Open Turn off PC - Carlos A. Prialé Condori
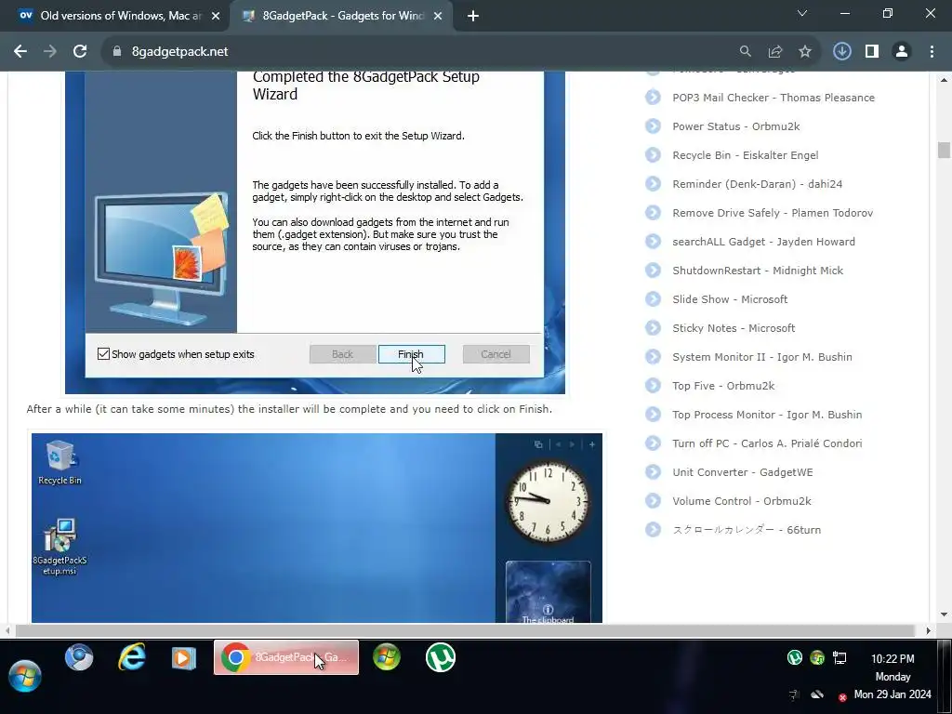The image size is (952, 714). pyautogui.click(x=767, y=443)
